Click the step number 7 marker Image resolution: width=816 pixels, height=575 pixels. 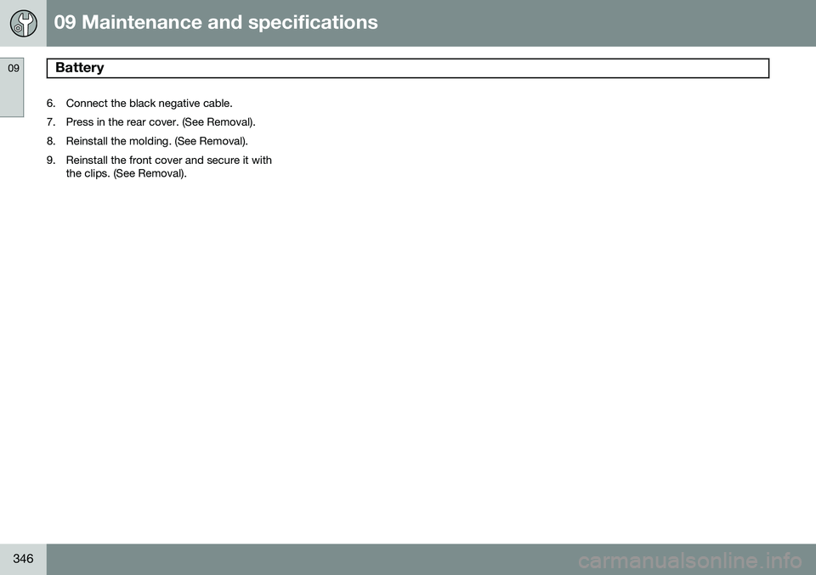click(50, 122)
